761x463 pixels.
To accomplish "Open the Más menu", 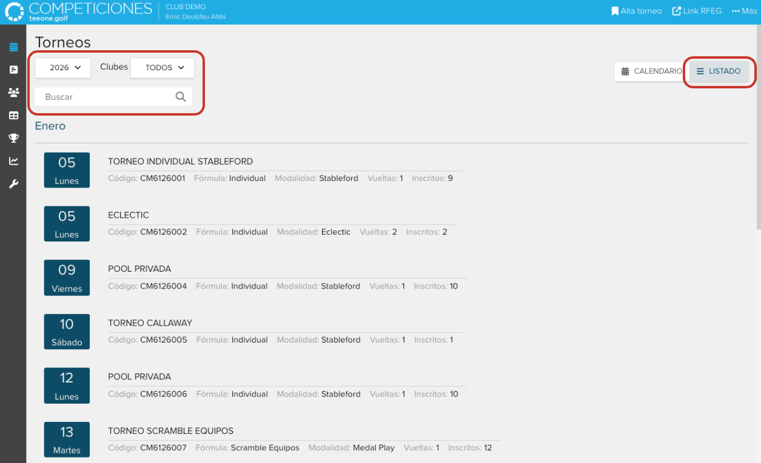I will [x=744, y=11].
